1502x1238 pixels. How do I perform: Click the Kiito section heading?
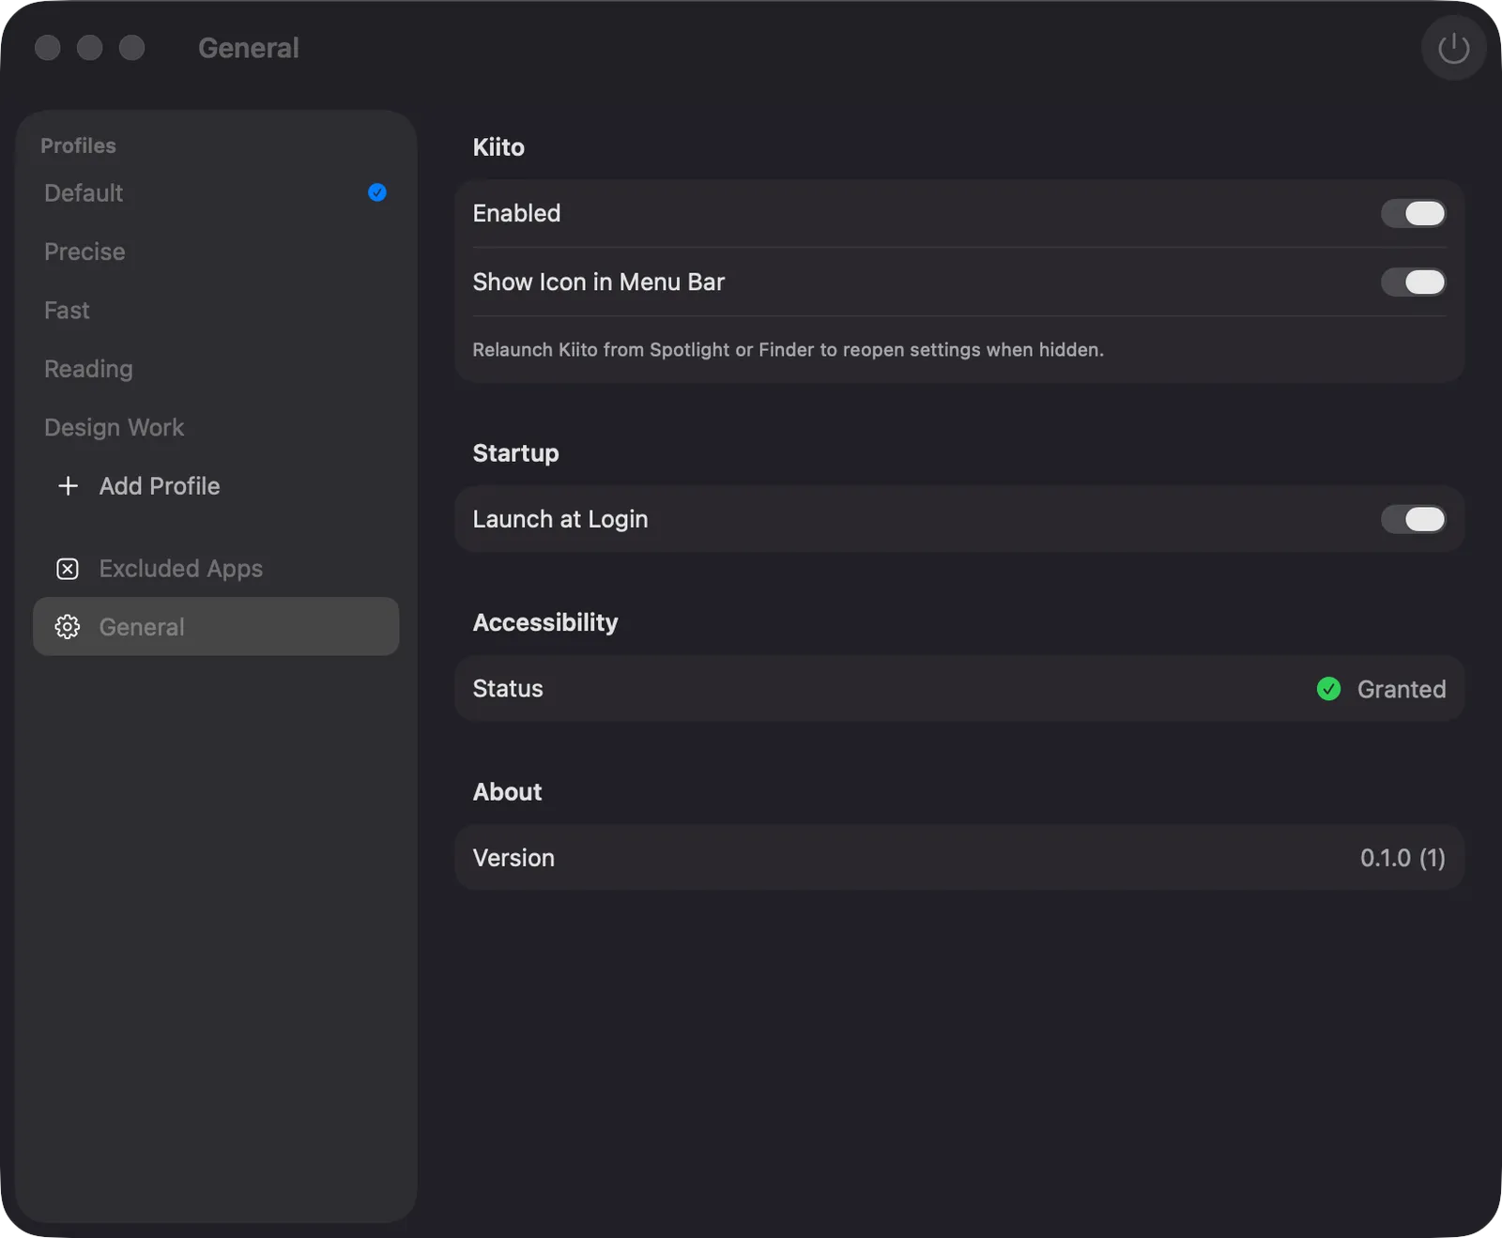(498, 147)
